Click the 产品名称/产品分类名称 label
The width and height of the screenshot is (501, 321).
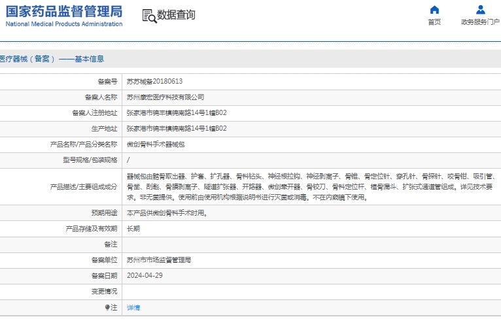coord(84,144)
